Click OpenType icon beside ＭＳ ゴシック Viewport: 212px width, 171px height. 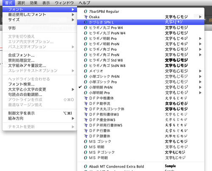(x=86, y=141)
